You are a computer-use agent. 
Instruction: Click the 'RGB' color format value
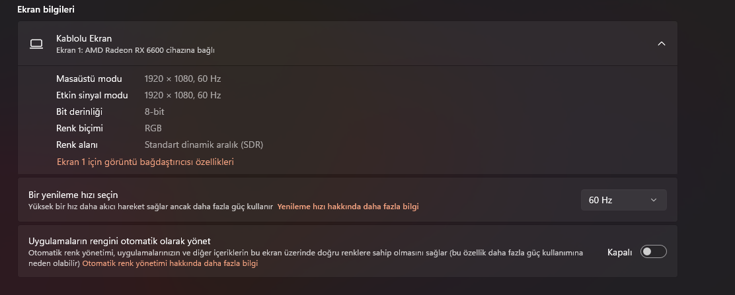[153, 128]
